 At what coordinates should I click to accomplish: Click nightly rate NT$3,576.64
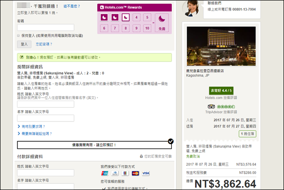coord(246,164)
